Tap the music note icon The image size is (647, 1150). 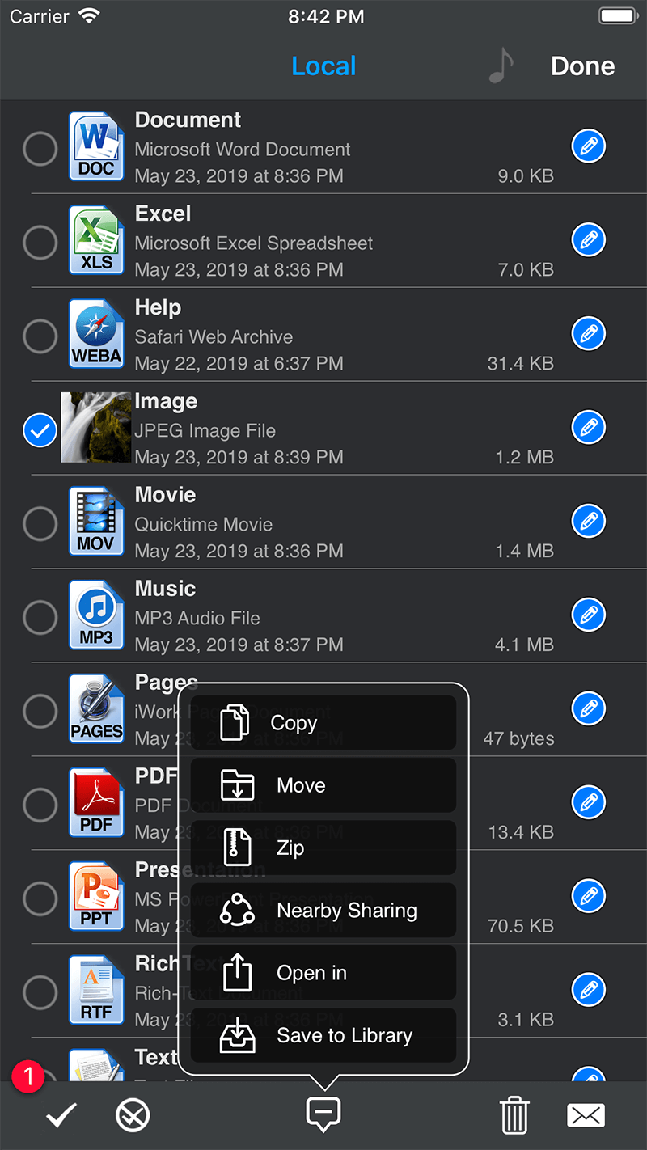point(501,66)
